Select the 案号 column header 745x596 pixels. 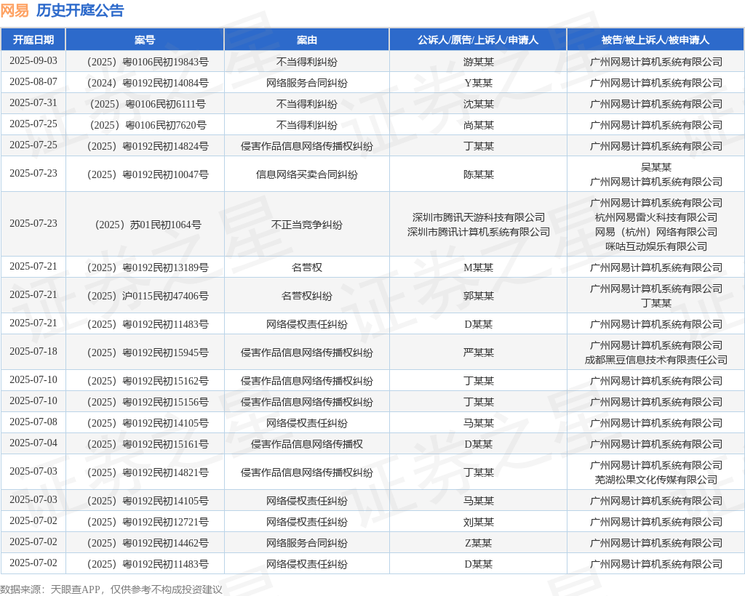(x=145, y=40)
